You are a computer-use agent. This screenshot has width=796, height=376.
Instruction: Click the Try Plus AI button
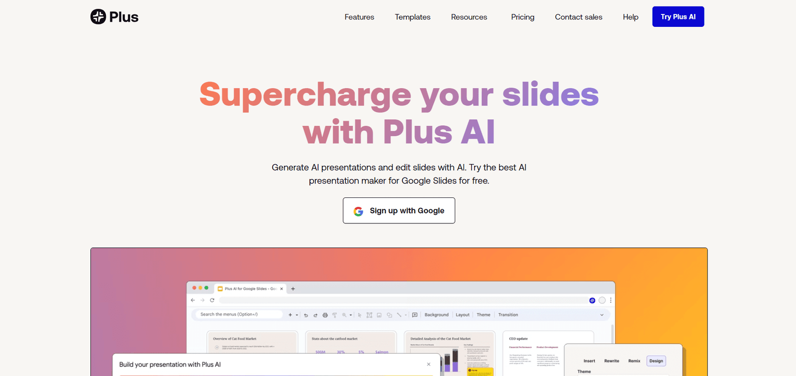(678, 16)
